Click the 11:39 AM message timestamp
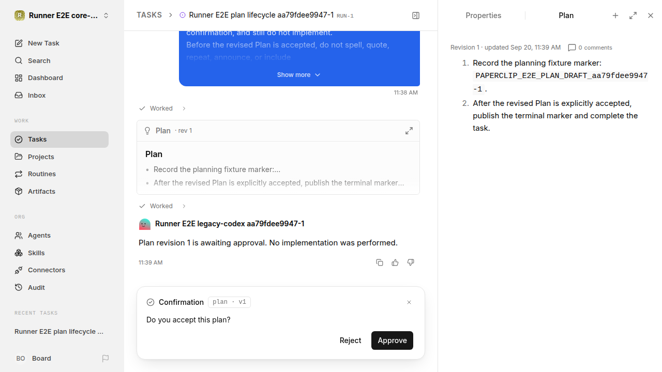The image size is (662, 372). point(151,262)
